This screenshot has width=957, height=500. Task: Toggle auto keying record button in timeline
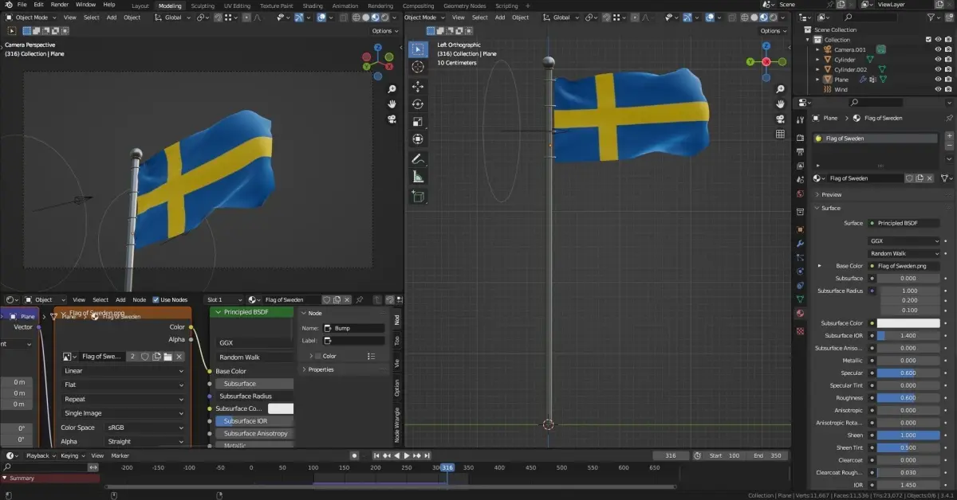coord(354,455)
